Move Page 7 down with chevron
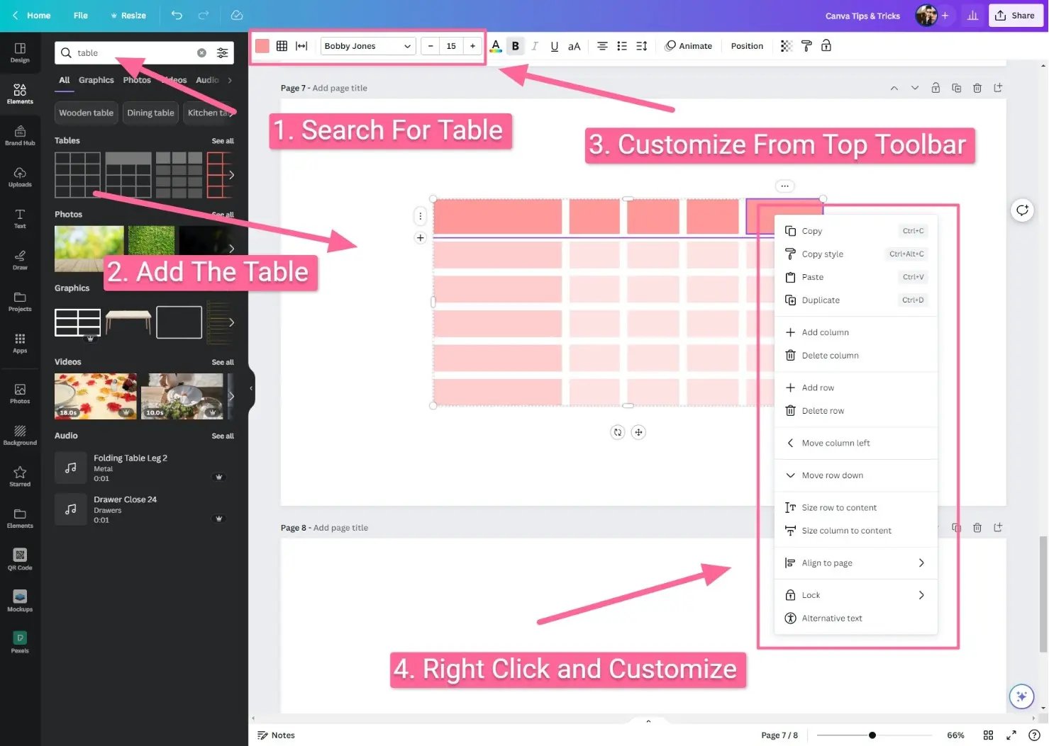 pos(915,88)
